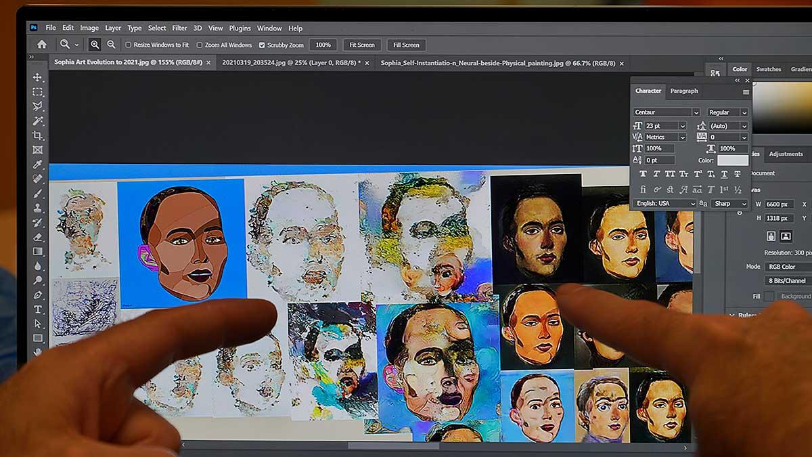Open the Adjustments panel tab
Screen dimensions: 812x457
click(786, 154)
